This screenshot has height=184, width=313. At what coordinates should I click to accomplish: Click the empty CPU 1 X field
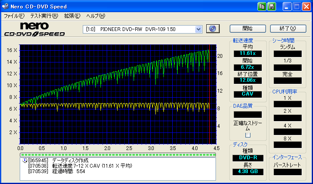pos(288,104)
